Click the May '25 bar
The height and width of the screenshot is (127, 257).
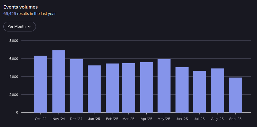164,86
